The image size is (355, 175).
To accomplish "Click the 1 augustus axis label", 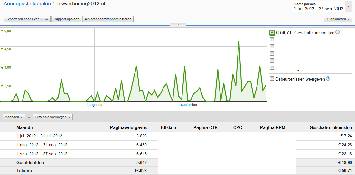I will click(x=95, y=105).
